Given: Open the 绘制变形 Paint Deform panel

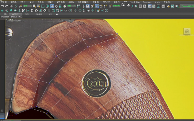Looking at the screenshot, I should [14, 17].
